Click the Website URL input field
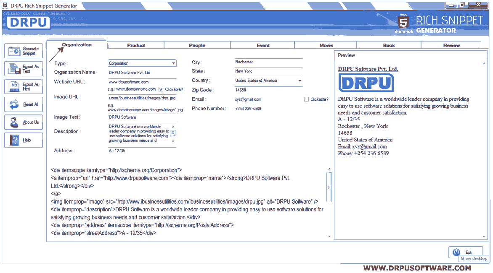493x273 pixels. (x=142, y=82)
